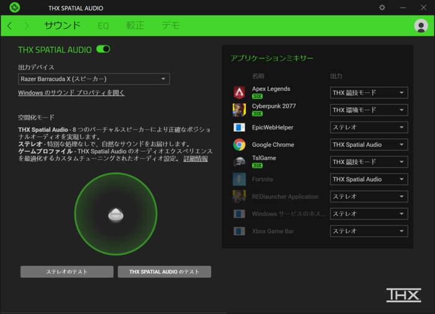Open settings with the gear icon
The width and height of the screenshot is (435, 314).
tap(382, 7)
